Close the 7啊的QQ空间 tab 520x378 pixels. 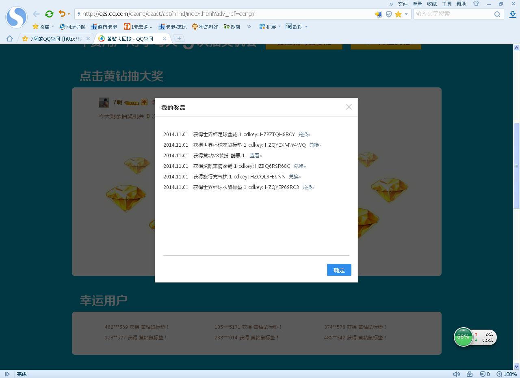click(x=88, y=39)
